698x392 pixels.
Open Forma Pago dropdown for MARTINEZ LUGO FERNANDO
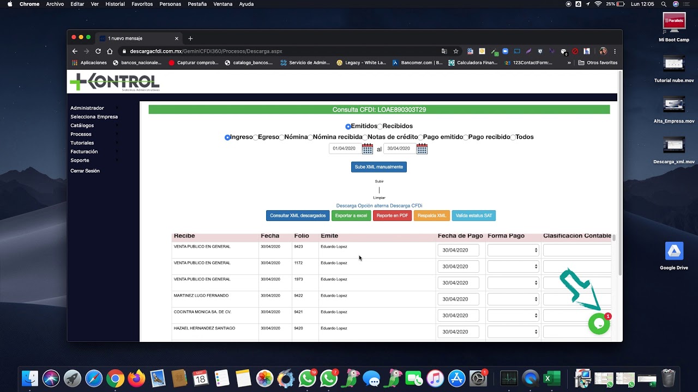pos(513,299)
